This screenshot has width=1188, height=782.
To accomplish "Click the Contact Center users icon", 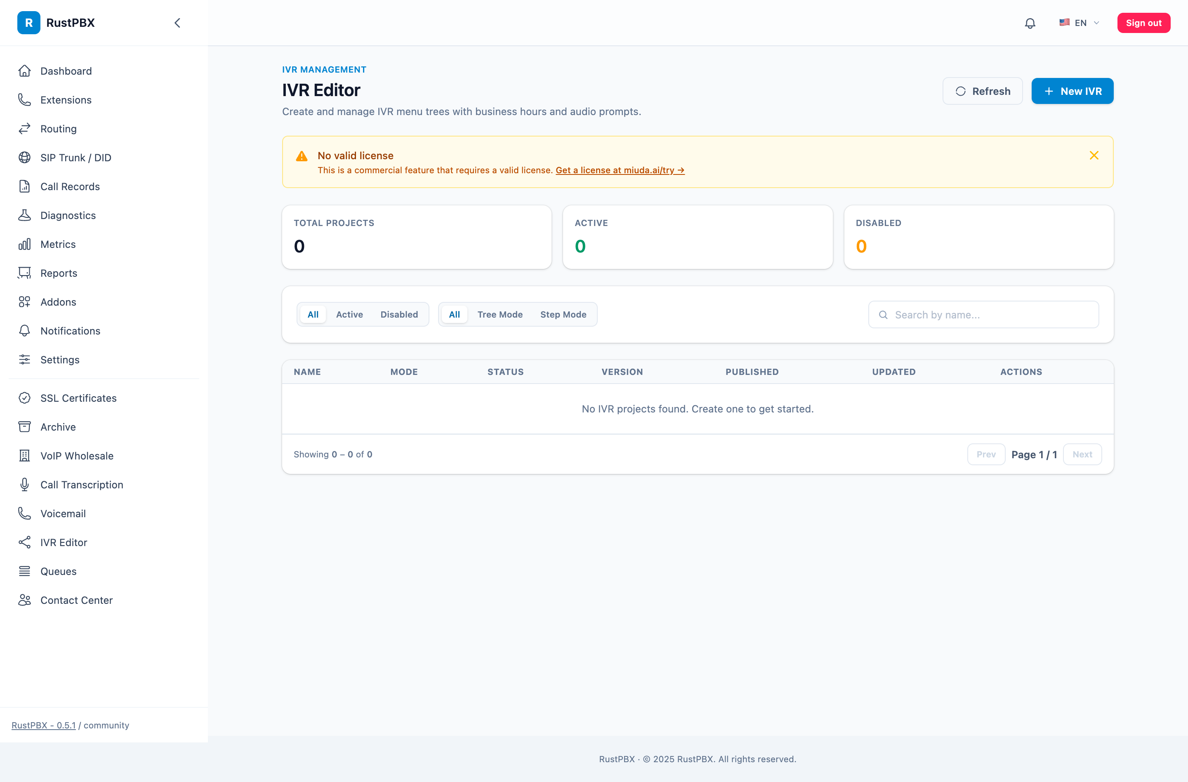I will (24, 601).
